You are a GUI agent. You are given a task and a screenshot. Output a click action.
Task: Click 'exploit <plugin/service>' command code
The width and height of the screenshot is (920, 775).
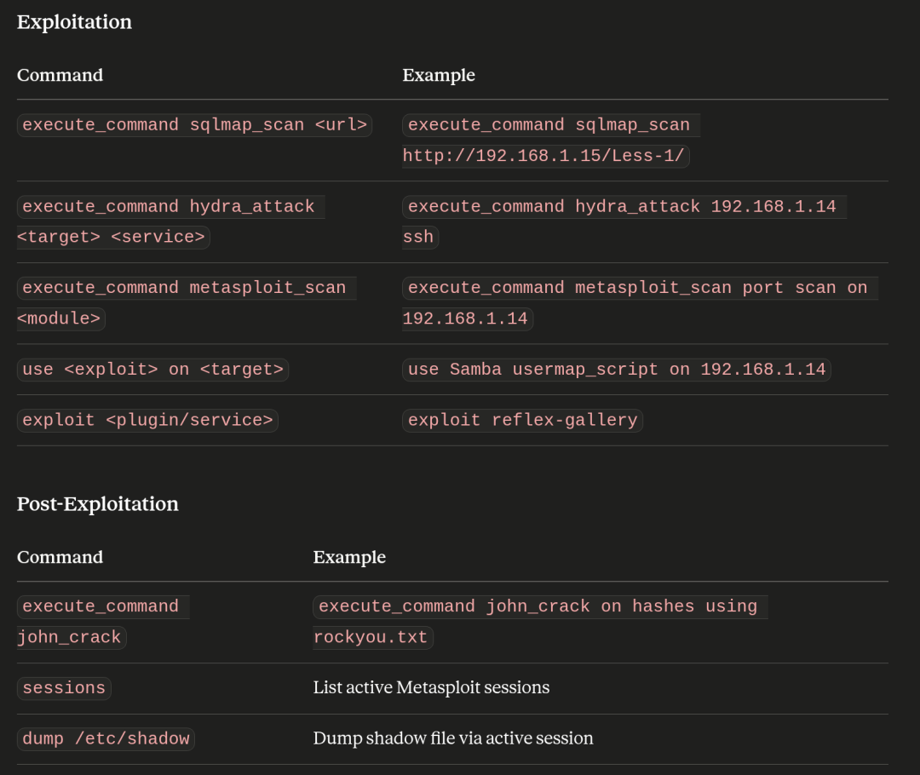[x=148, y=421]
